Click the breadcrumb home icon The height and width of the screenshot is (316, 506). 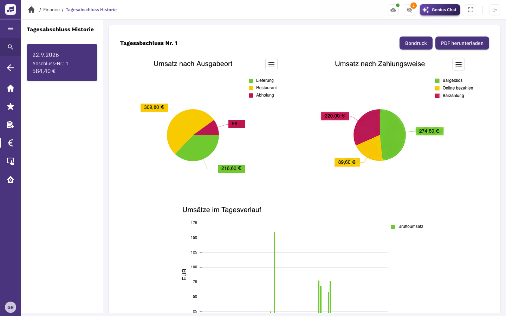point(31,9)
